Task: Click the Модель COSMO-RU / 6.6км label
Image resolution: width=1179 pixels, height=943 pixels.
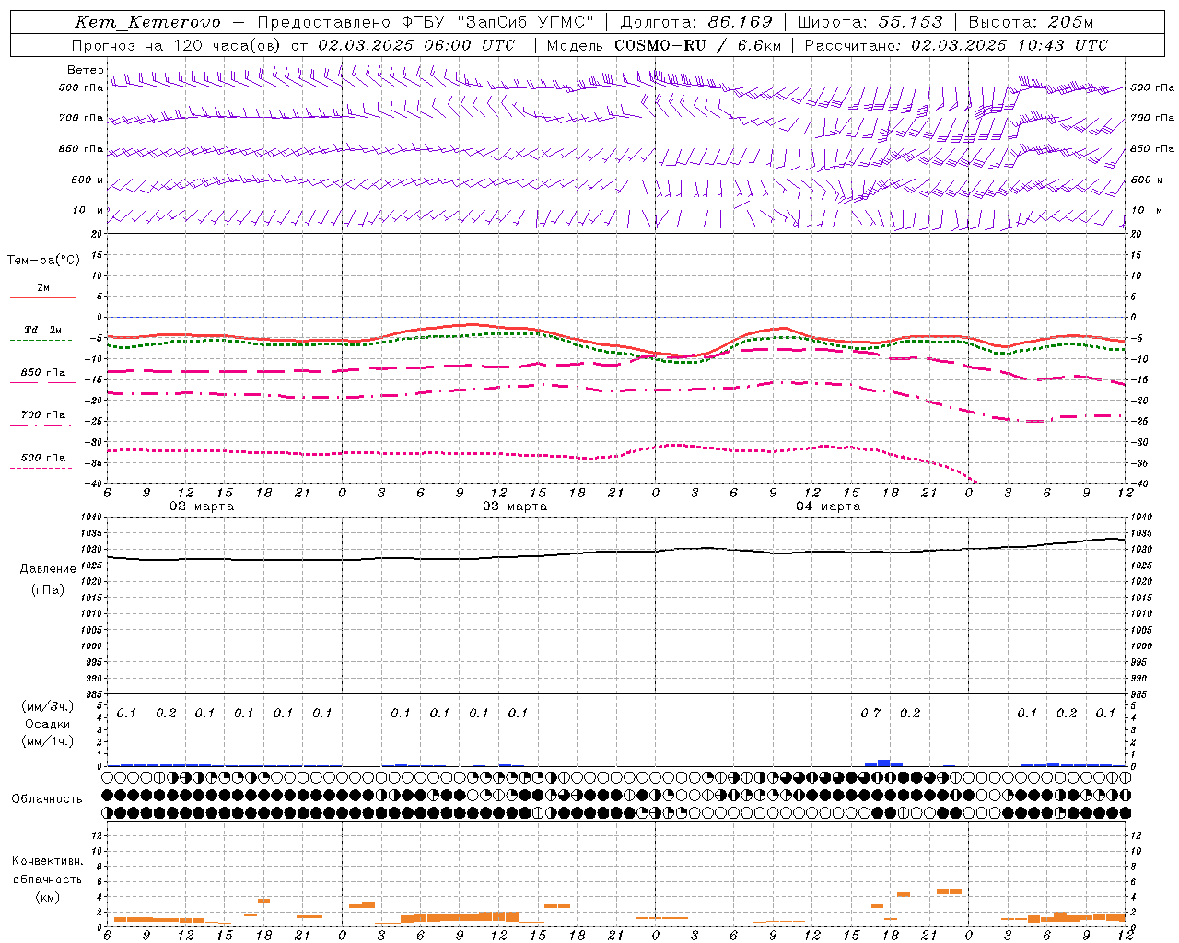Action: click(x=662, y=45)
